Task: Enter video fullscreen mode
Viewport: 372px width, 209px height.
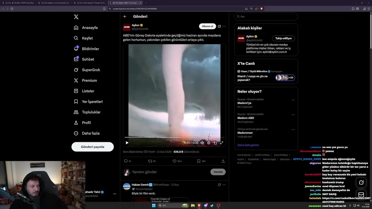Action: [x=221, y=143]
